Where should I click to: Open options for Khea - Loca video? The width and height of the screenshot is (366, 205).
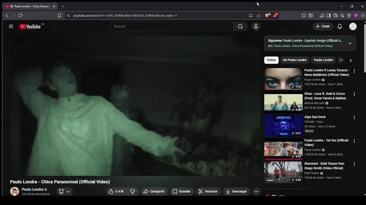[x=354, y=94]
